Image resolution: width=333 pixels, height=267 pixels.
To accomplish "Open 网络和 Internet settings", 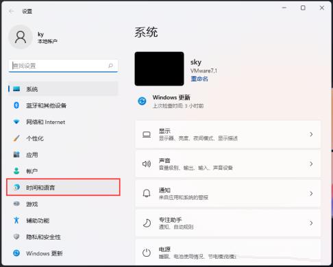I will (x=63, y=122).
